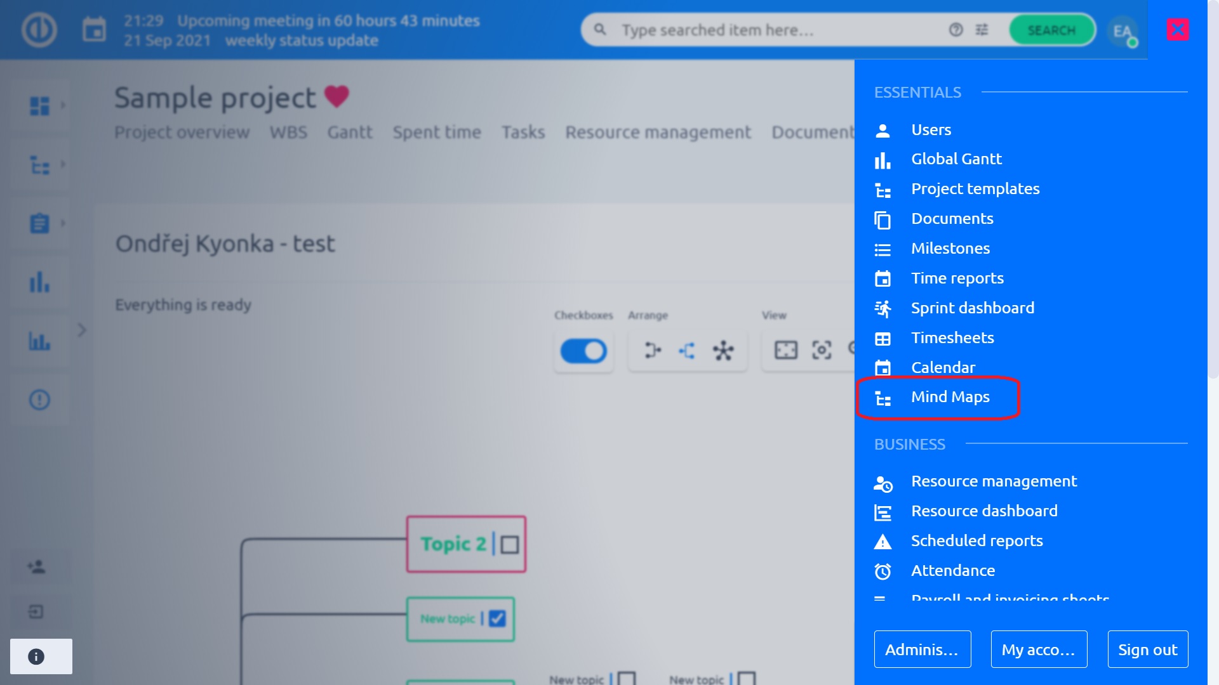The width and height of the screenshot is (1219, 685).
Task: Open Time reports menu link
Action: pyautogui.click(x=957, y=278)
